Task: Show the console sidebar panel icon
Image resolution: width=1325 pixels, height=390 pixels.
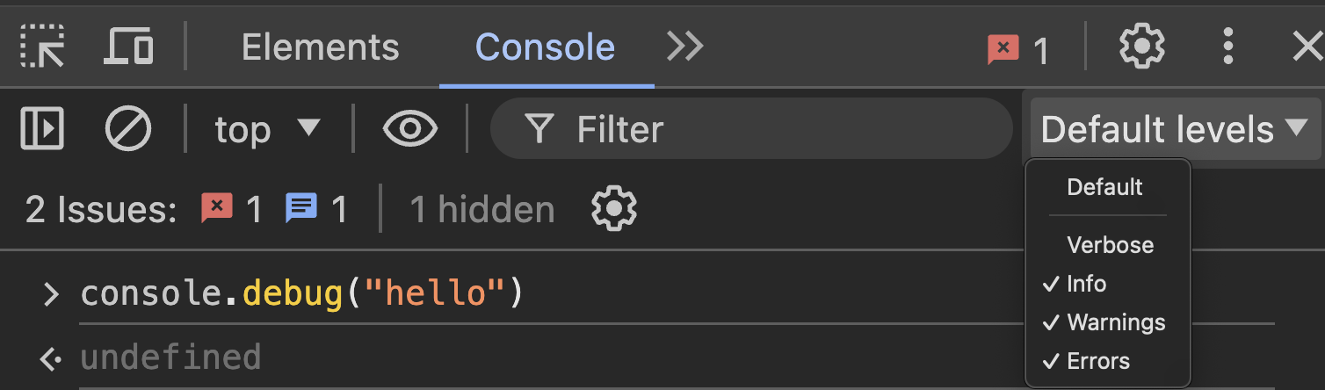Action: coord(42,130)
